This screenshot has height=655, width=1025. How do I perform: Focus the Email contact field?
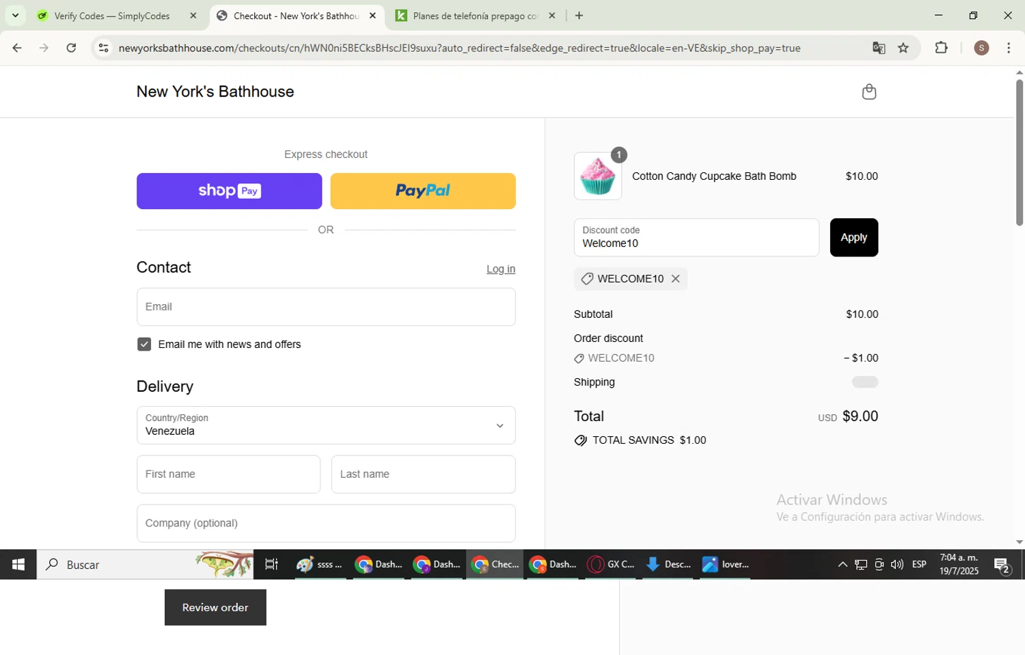326,307
